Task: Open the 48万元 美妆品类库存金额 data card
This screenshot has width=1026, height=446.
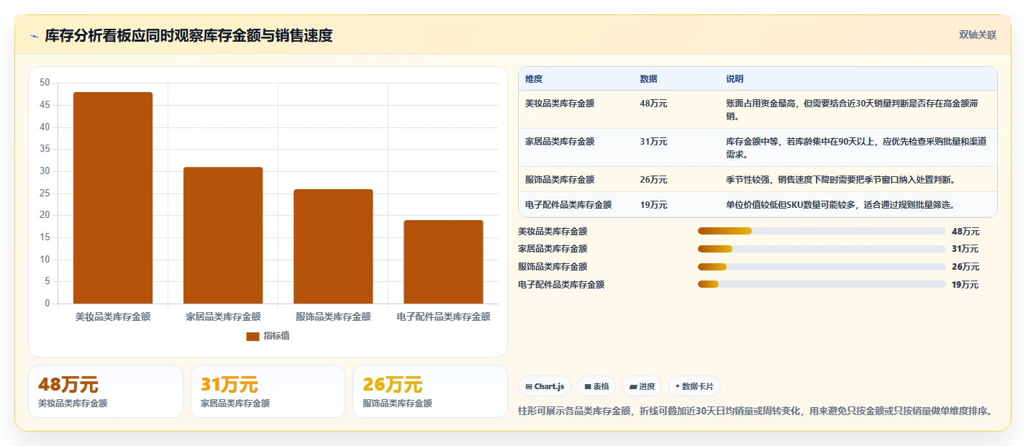Action: coord(106,391)
